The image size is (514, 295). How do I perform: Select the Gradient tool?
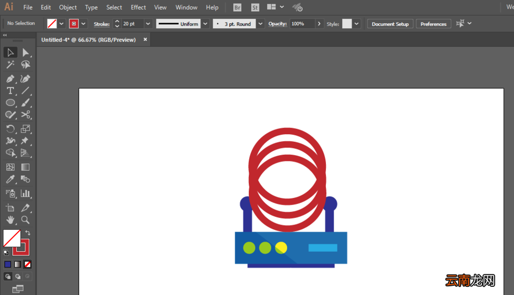click(26, 167)
